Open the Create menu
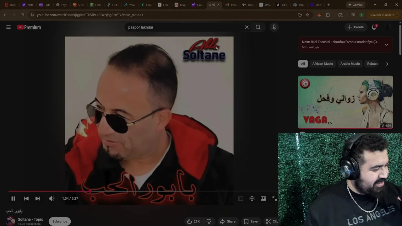Screen dimensions: 402x226 (x=356, y=27)
